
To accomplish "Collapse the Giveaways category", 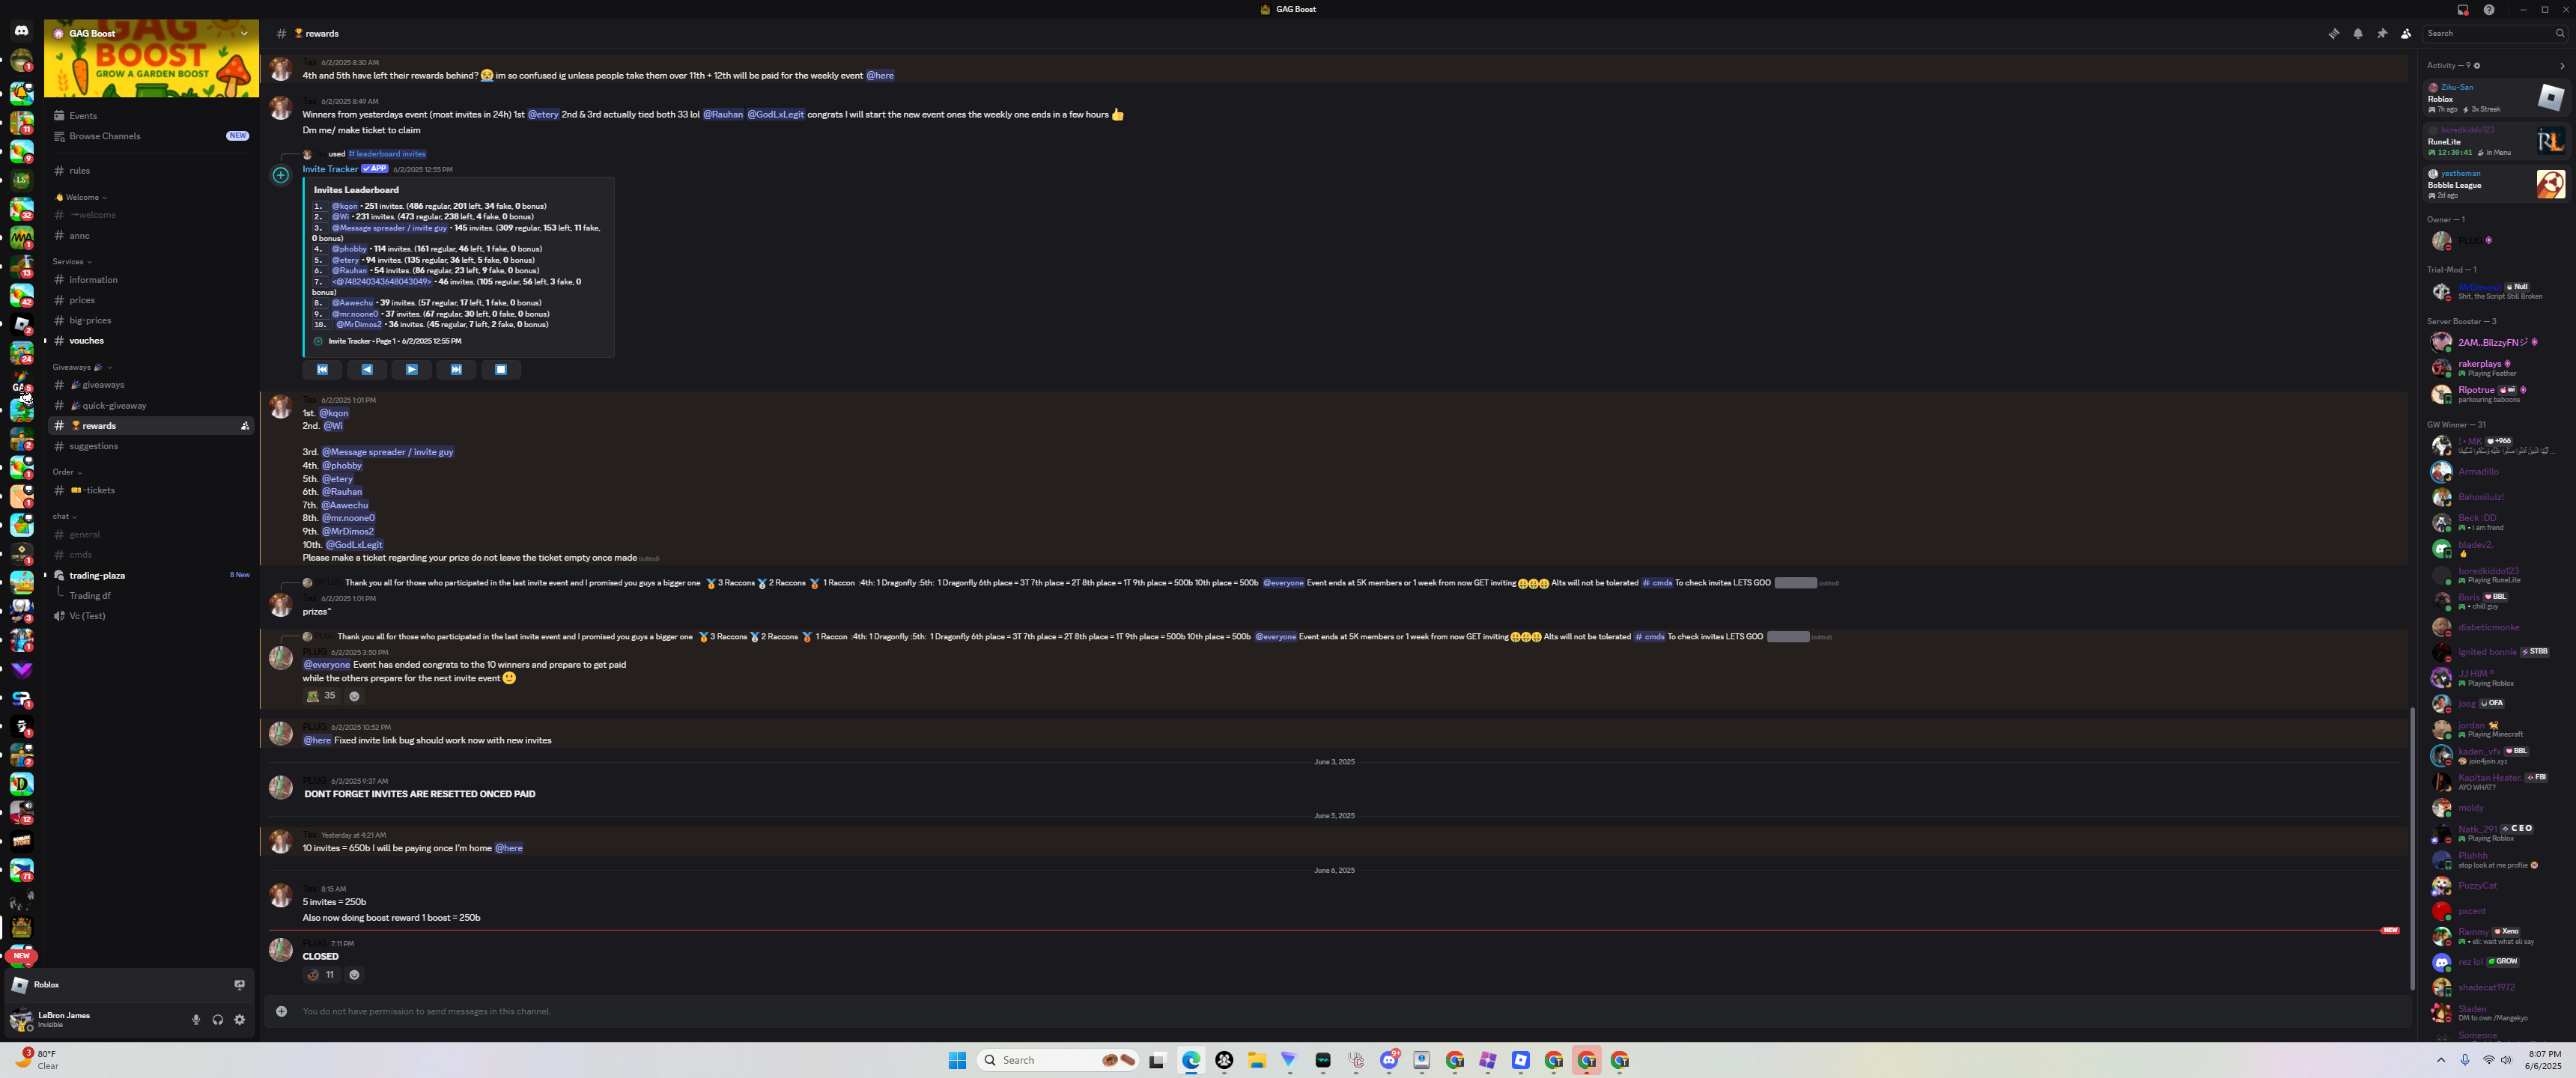I will [82, 367].
